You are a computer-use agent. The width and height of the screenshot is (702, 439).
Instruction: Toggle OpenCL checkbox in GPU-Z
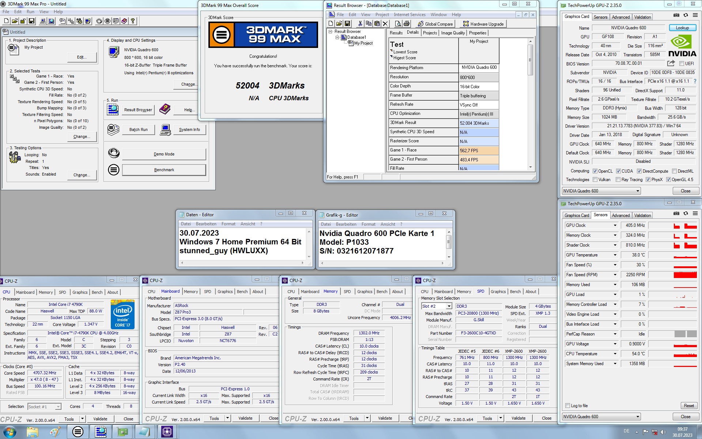click(595, 171)
